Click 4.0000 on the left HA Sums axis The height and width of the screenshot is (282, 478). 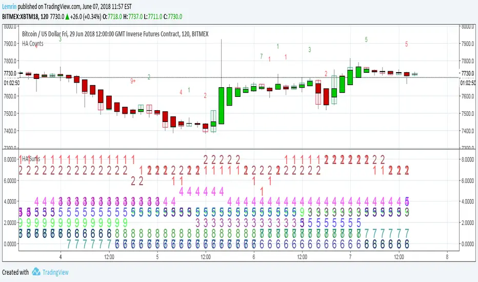(x=10, y=202)
